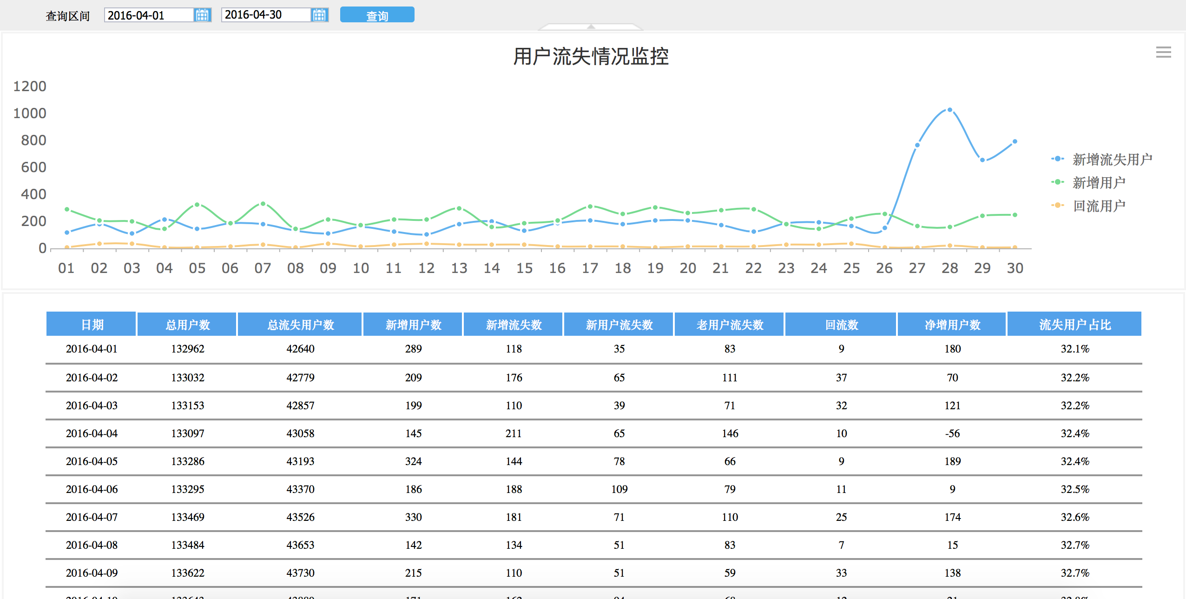Open the hamburger dropdown at top right of chart
The height and width of the screenshot is (599, 1186).
1164,52
